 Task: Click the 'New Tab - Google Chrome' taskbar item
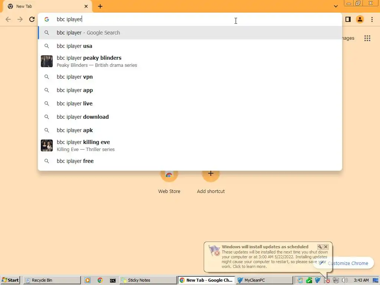[x=206, y=280]
